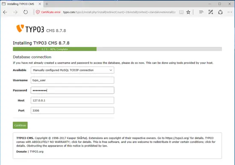Screen dimensions: 235x165
Task: Select the Installing TYPO3 CMS tab
Action: click(21, 4)
